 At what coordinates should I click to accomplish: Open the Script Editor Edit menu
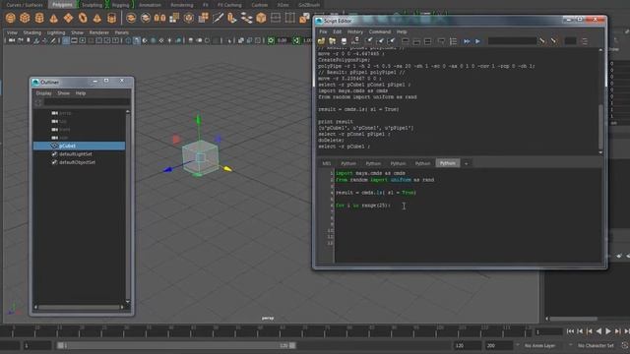[337, 31]
